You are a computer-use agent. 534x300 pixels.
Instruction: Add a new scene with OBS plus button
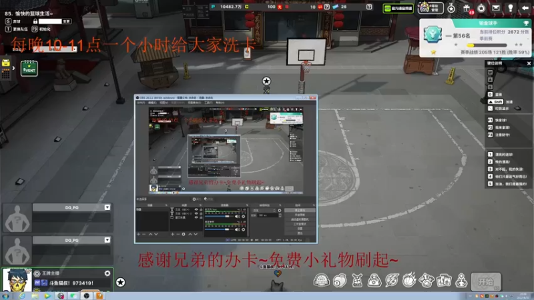(139, 235)
